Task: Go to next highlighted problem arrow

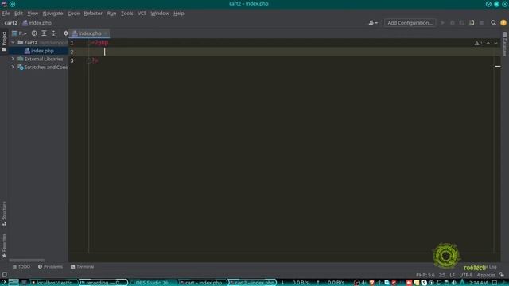Action: pyautogui.click(x=495, y=43)
